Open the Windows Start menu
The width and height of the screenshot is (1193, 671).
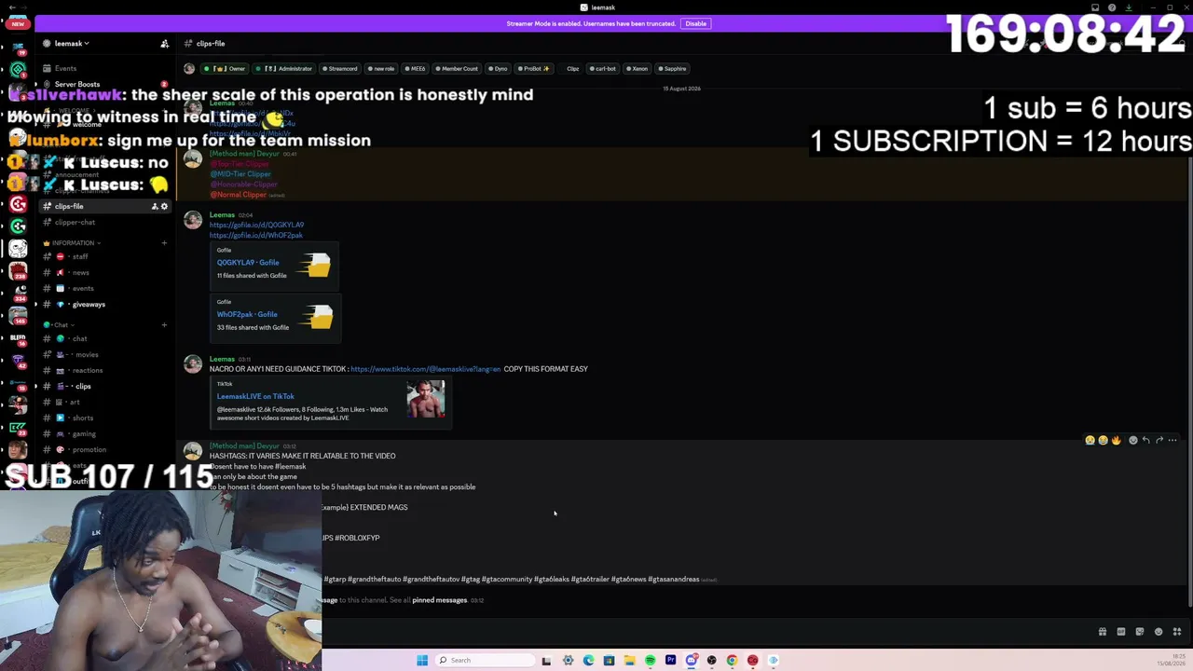pyautogui.click(x=422, y=660)
